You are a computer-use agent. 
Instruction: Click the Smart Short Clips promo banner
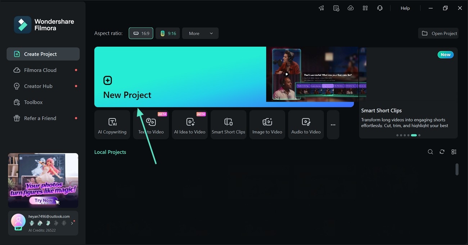tap(408, 93)
